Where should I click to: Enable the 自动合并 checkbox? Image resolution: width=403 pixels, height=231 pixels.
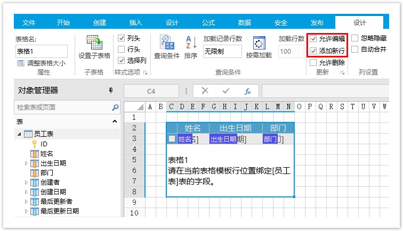[x=354, y=49]
